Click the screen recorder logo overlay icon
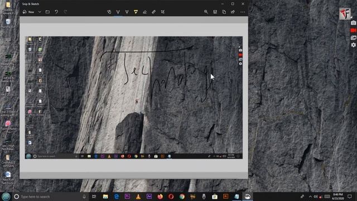 345,13
